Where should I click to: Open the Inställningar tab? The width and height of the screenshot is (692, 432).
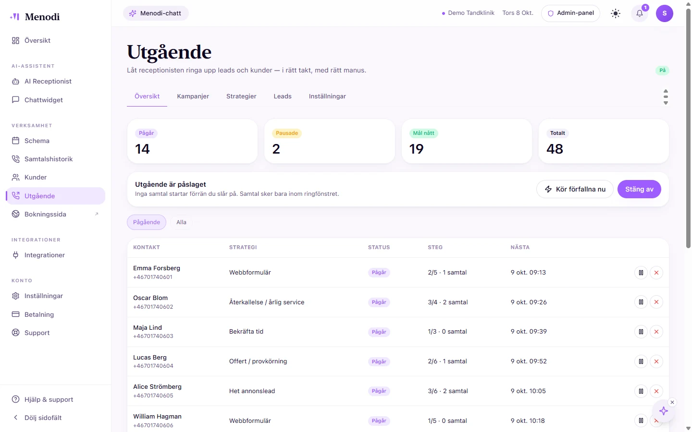327,96
